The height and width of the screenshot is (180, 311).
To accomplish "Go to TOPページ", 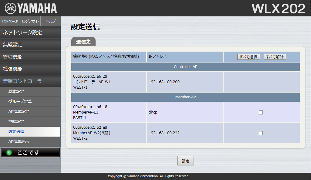I will pyautogui.click(x=10, y=21).
